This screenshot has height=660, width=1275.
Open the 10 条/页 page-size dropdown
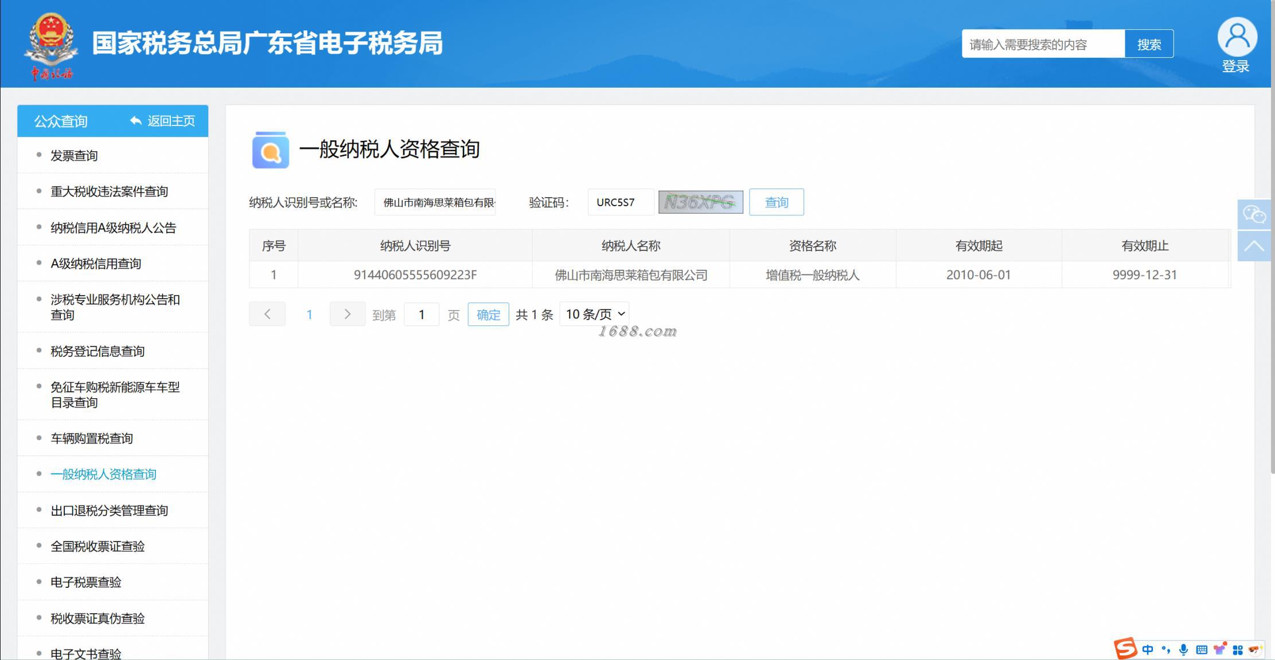594,314
